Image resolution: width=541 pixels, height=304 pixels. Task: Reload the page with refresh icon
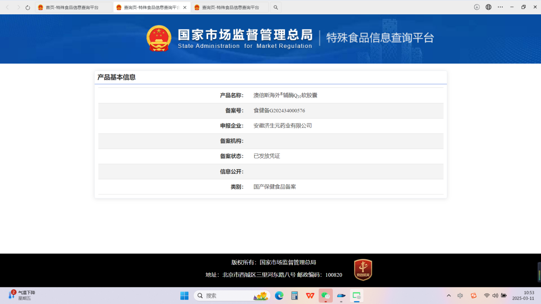[28, 7]
